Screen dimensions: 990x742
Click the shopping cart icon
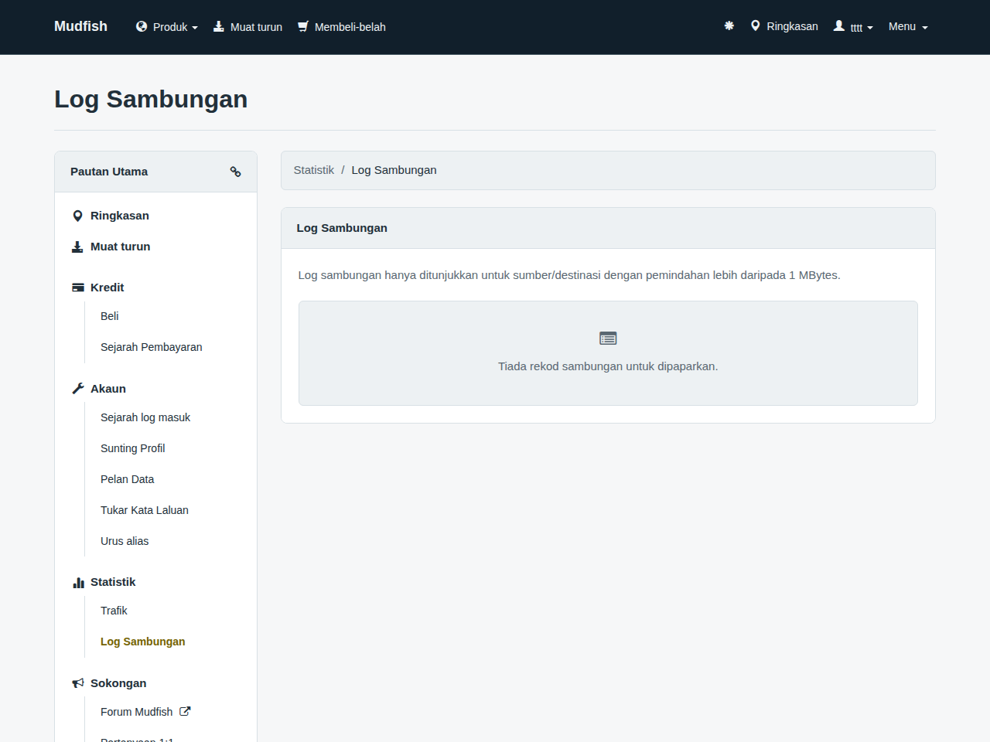point(303,26)
